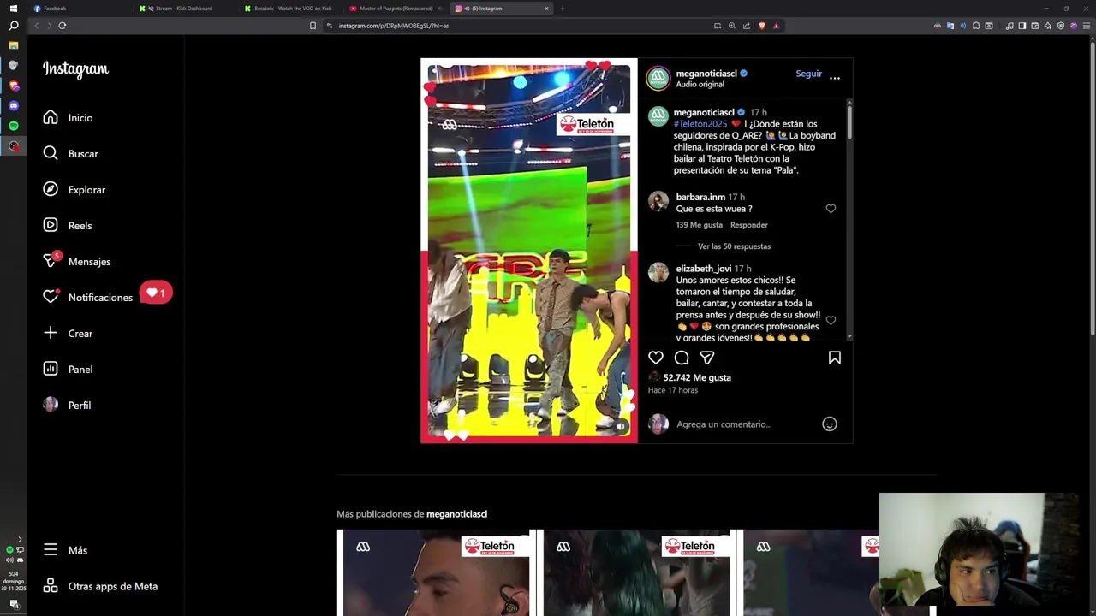Viewport: 1096px width, 616px height.
Task: Open the Panel dashboard icon
Action: pos(51,369)
